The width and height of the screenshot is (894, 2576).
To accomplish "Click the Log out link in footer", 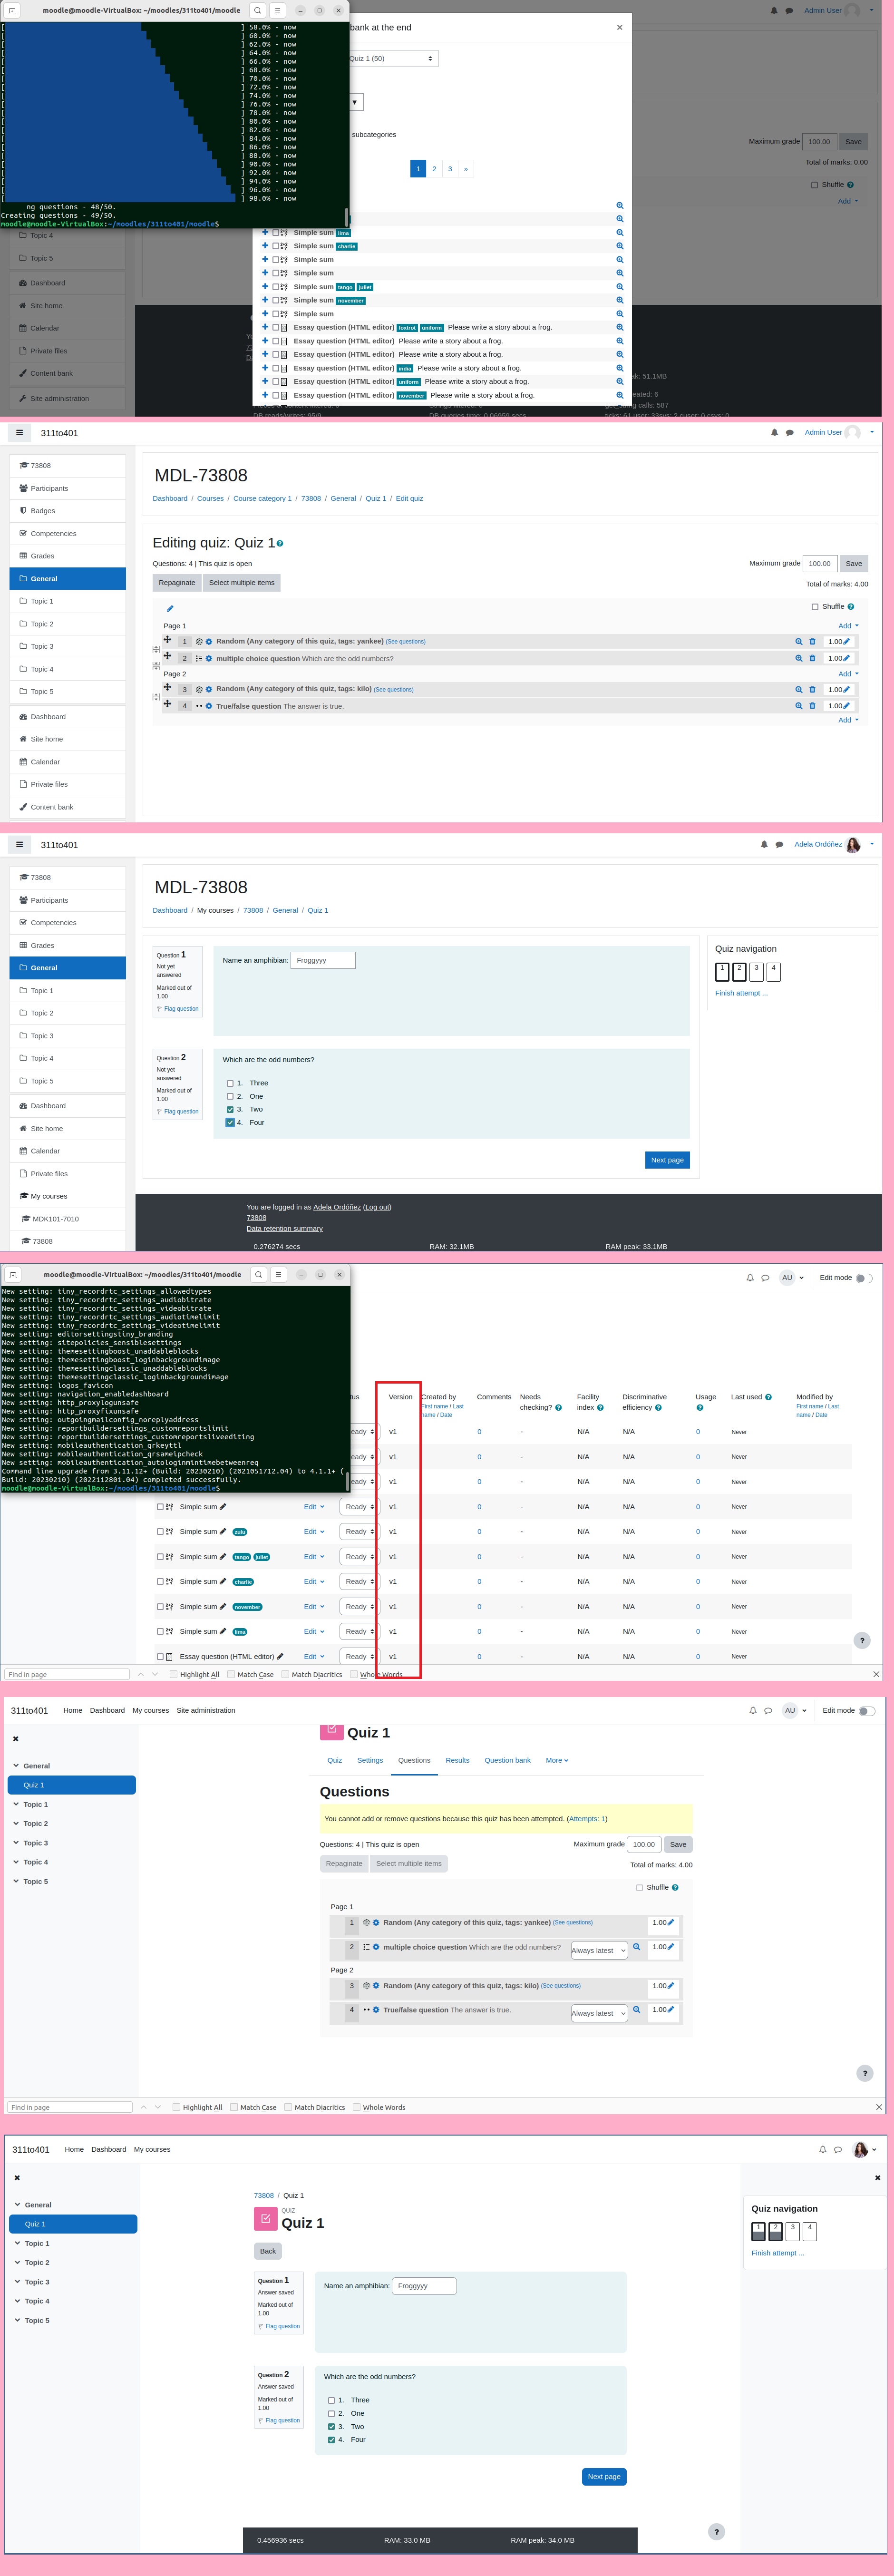I will pos(377,1207).
